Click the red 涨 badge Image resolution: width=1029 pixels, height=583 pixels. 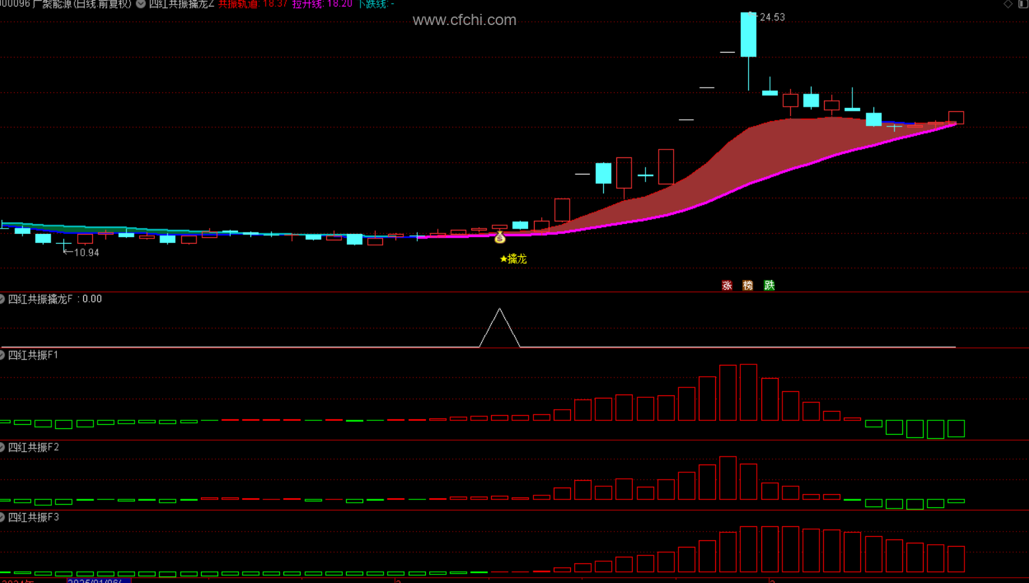pyautogui.click(x=727, y=285)
